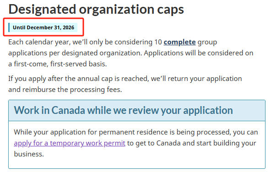The height and width of the screenshot is (172, 271).
Task: Click the word 'caps' in the main heading
Action: tap(170, 10)
